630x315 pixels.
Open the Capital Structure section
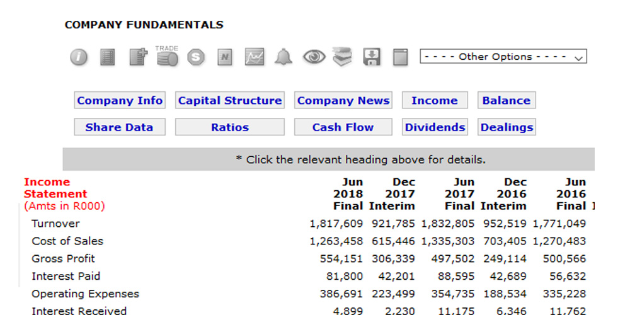(230, 101)
